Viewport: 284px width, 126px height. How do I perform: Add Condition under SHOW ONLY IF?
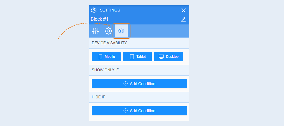[139, 84]
